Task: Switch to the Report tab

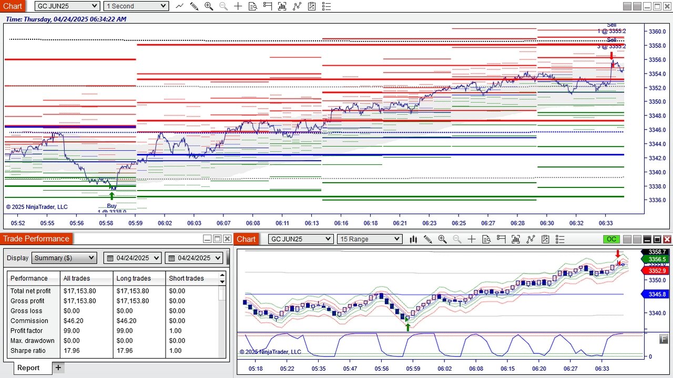Action: 28,367
